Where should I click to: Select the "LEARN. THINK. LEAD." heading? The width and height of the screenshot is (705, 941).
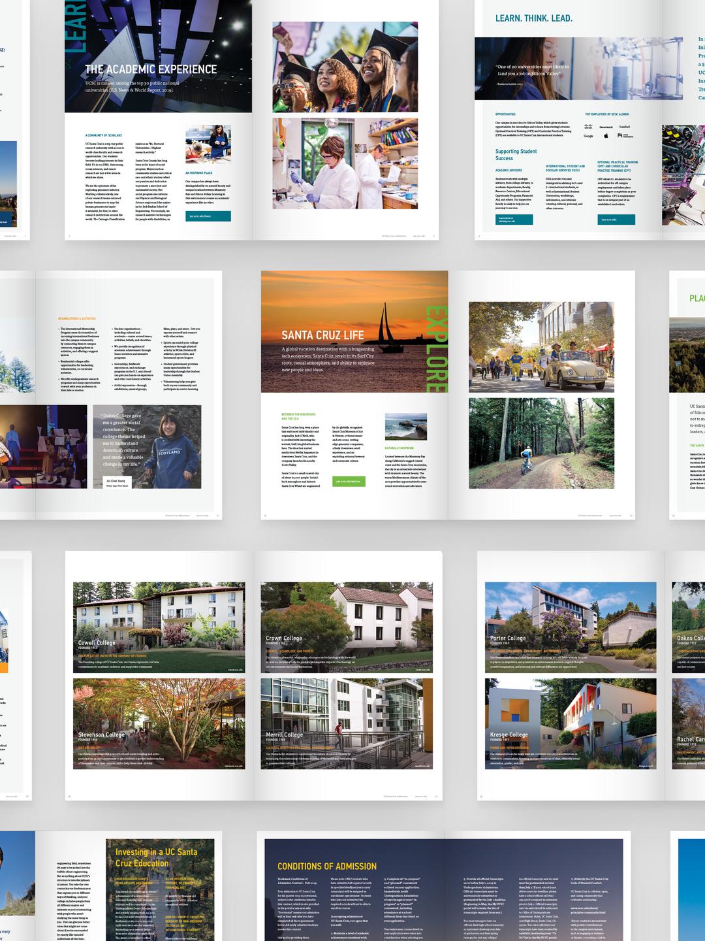click(x=534, y=18)
